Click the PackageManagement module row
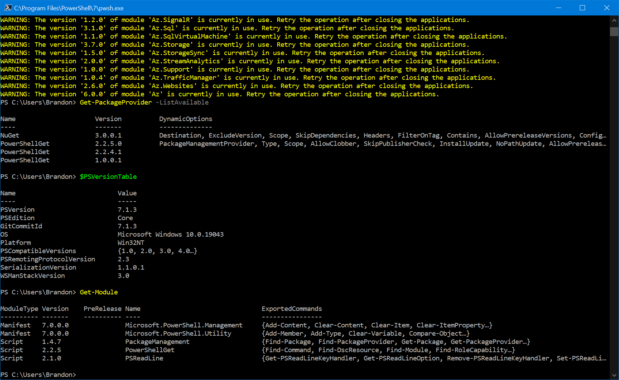619x380 pixels. pos(157,341)
